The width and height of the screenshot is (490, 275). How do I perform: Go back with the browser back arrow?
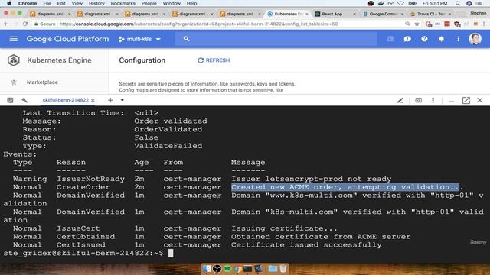[x=6, y=24]
